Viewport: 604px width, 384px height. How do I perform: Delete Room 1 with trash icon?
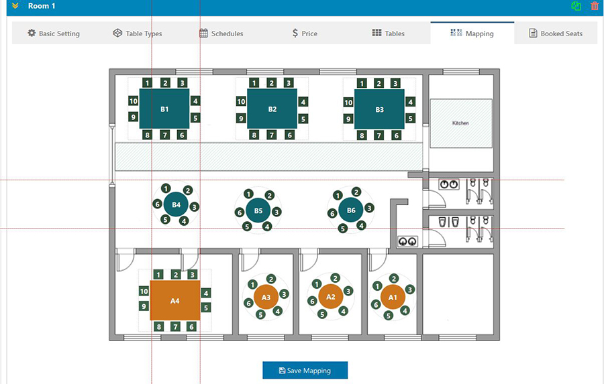(595, 6)
